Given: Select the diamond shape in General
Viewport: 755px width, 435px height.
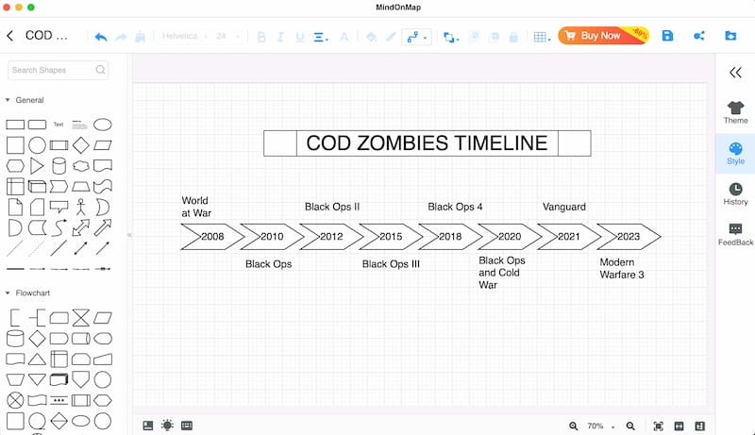Looking at the screenshot, I should point(80,144).
